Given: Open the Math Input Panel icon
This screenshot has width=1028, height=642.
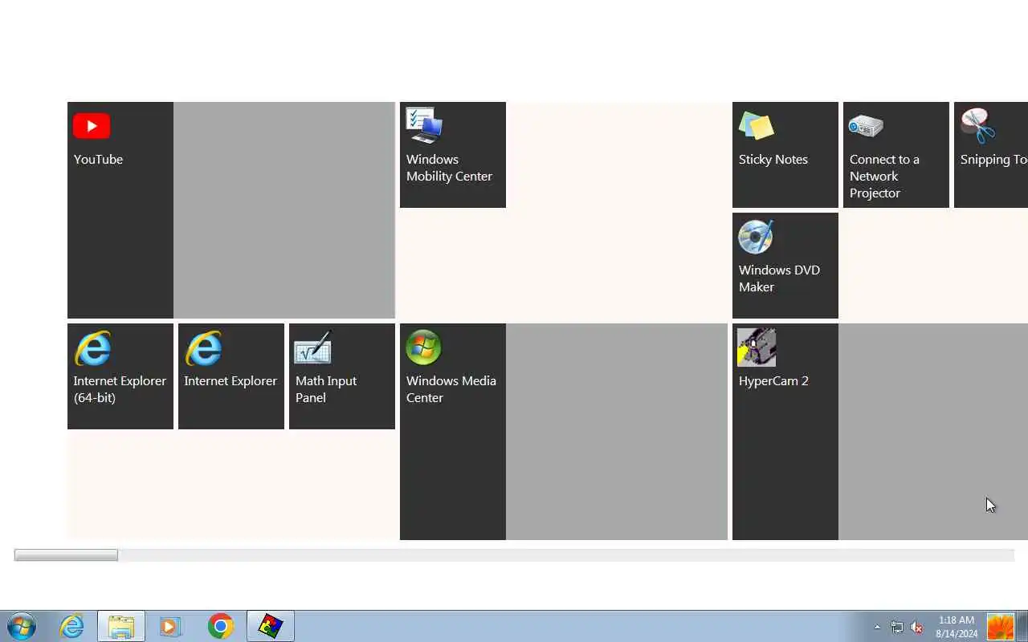Looking at the screenshot, I should click(313, 348).
